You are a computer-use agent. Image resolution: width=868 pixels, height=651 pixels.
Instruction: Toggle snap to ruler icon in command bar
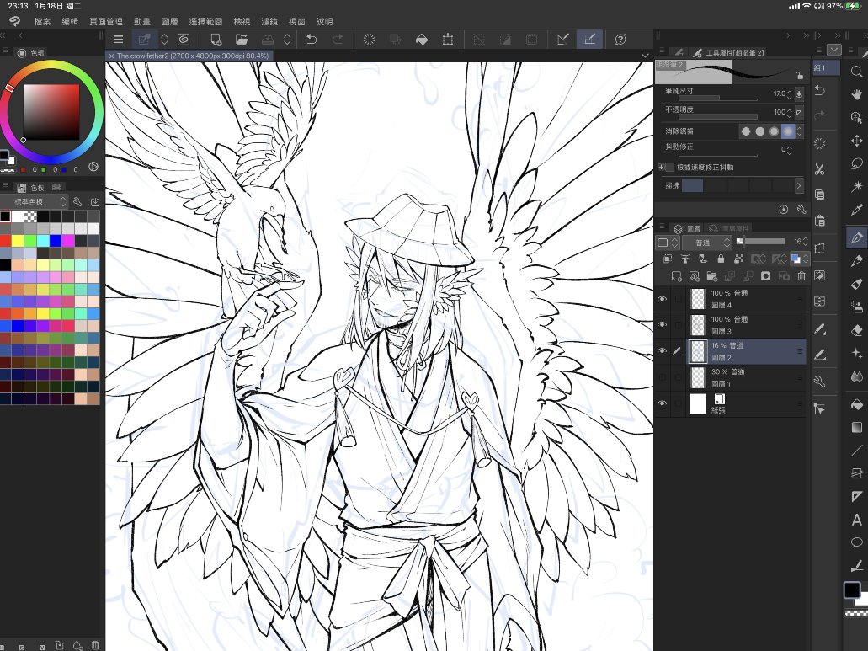pos(562,40)
